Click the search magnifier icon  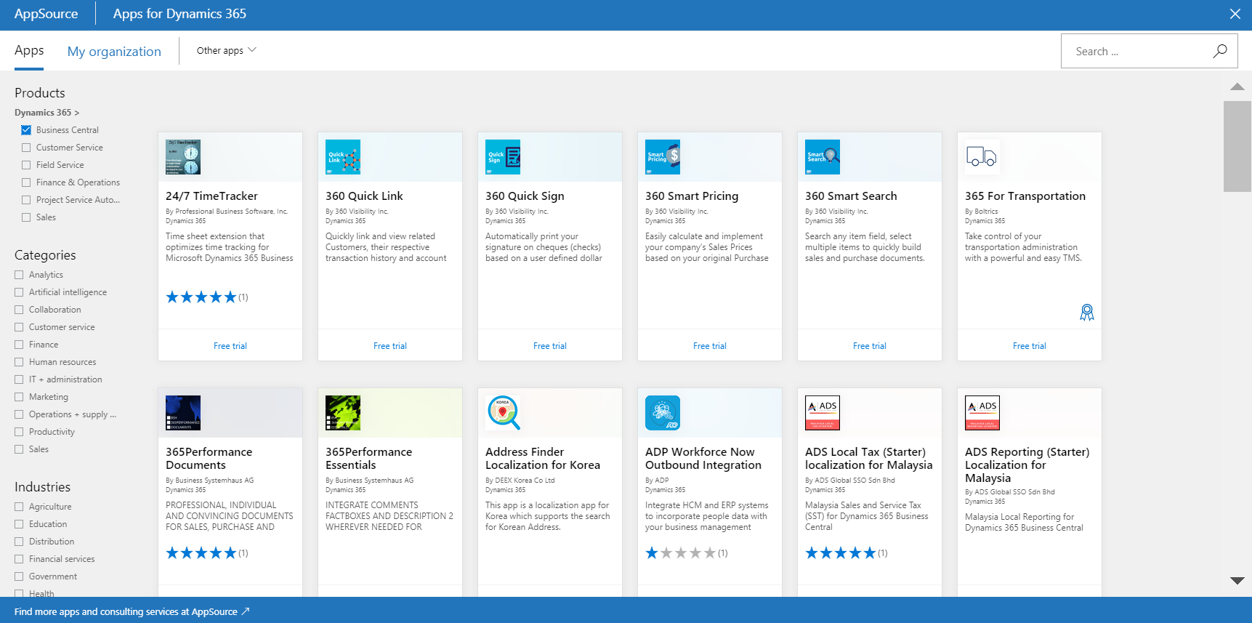(x=1220, y=51)
